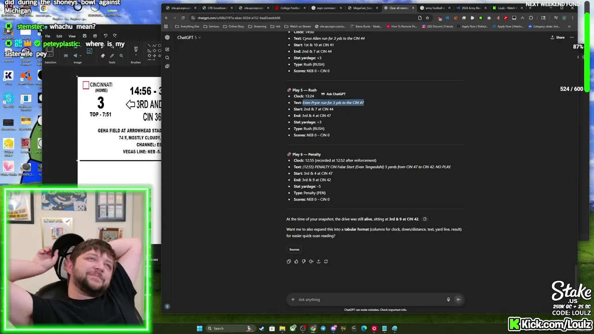
Task: Copy the ChatGPT response
Action: click(289, 262)
